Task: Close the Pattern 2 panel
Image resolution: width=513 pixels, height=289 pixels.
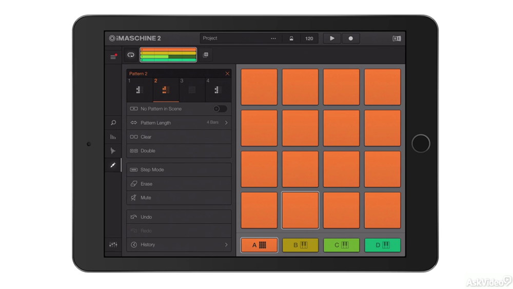Action: [227, 73]
